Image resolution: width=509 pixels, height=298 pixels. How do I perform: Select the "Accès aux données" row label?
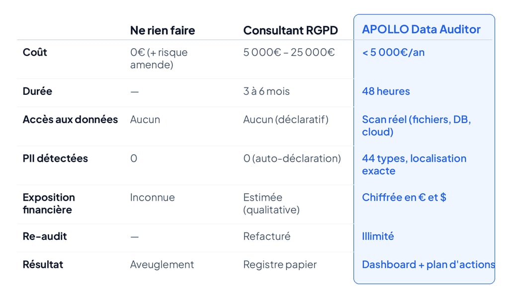[70, 120]
